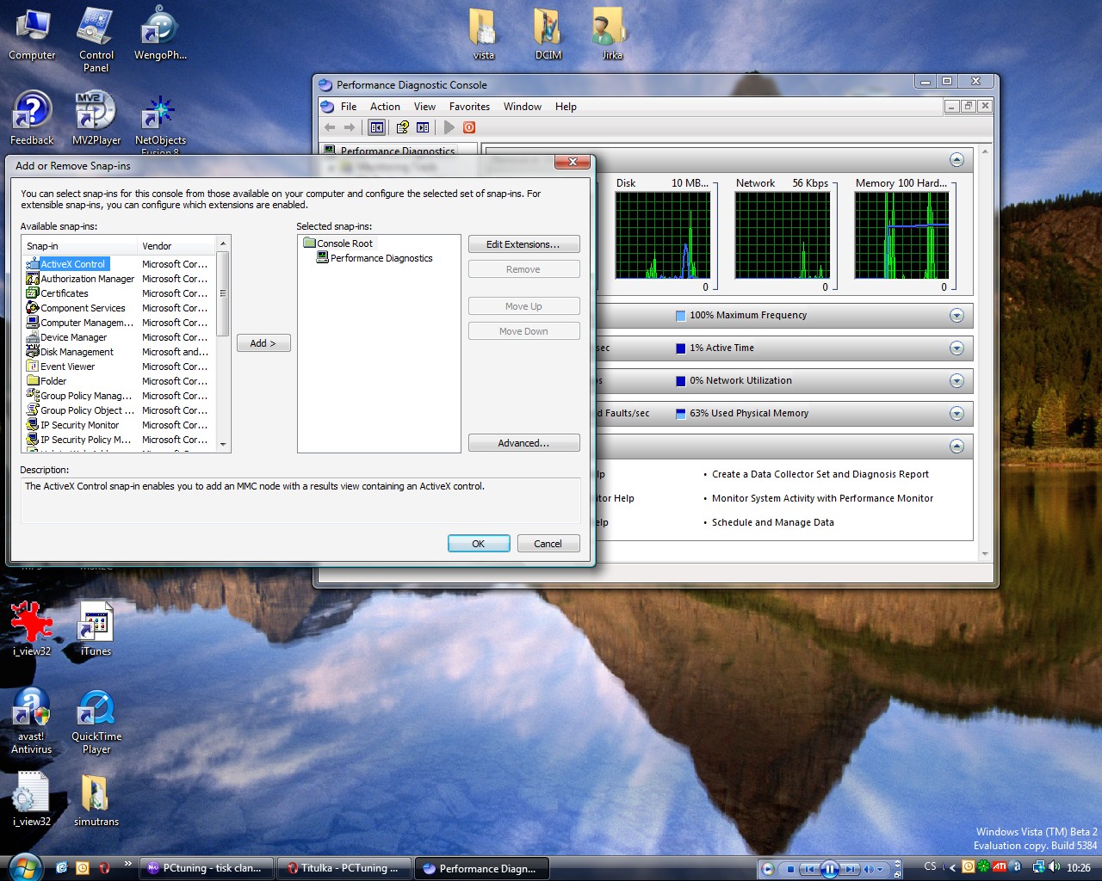1102x881 pixels.
Task: Open Schedule and Manage Data link
Action: pos(773,522)
